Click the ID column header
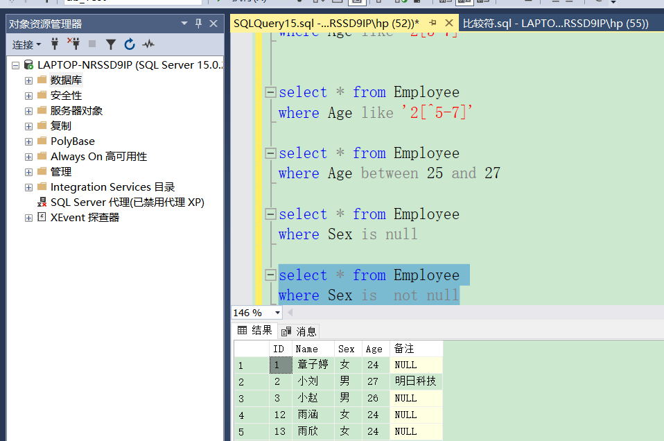This screenshot has height=441, width=664. click(x=280, y=349)
